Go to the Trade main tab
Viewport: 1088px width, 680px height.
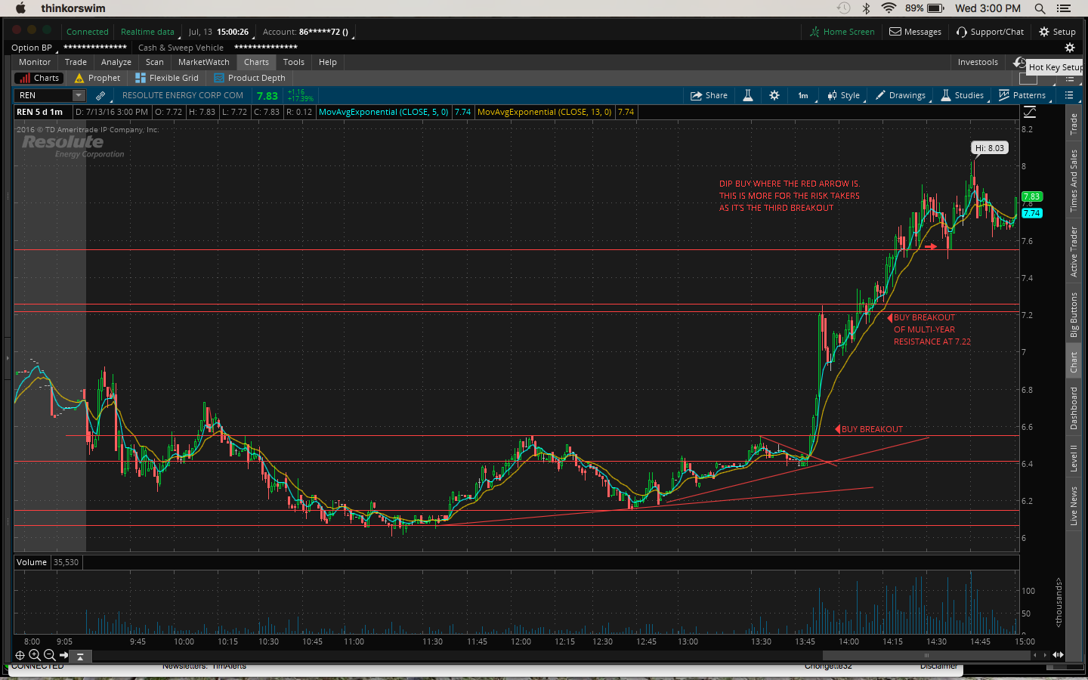(x=76, y=62)
